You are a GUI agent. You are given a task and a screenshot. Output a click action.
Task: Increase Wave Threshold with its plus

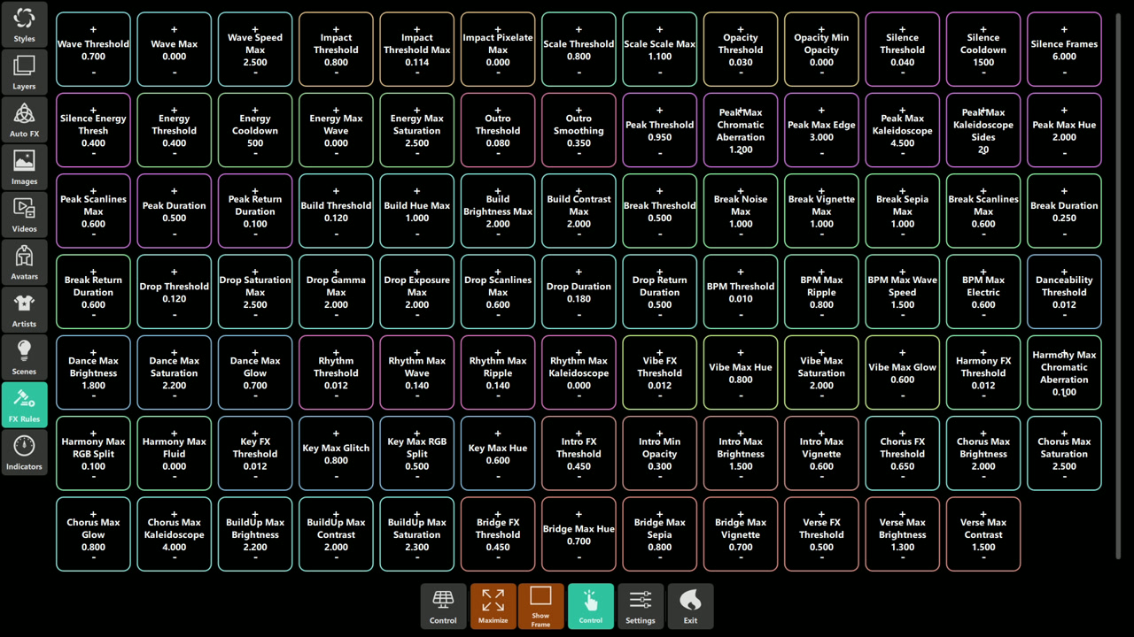[x=93, y=30]
